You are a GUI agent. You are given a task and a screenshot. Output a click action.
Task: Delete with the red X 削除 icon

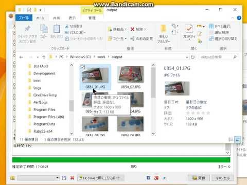click(132, 29)
